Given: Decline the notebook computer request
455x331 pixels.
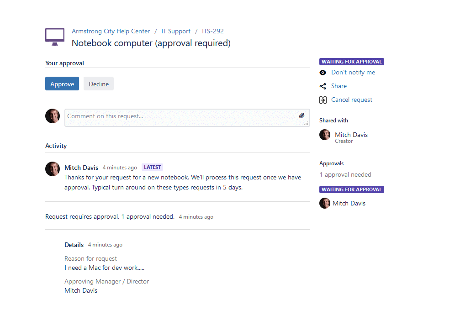Looking at the screenshot, I should [x=99, y=84].
